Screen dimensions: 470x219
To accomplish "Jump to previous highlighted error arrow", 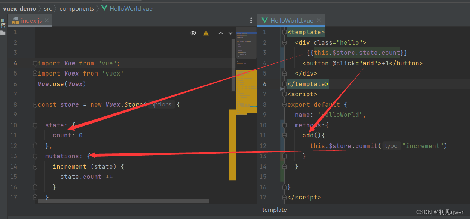I will (221, 33).
